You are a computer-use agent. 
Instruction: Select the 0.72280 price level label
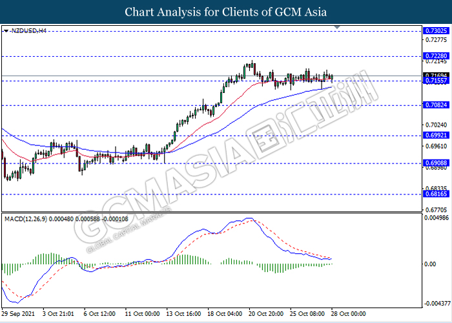(436, 56)
